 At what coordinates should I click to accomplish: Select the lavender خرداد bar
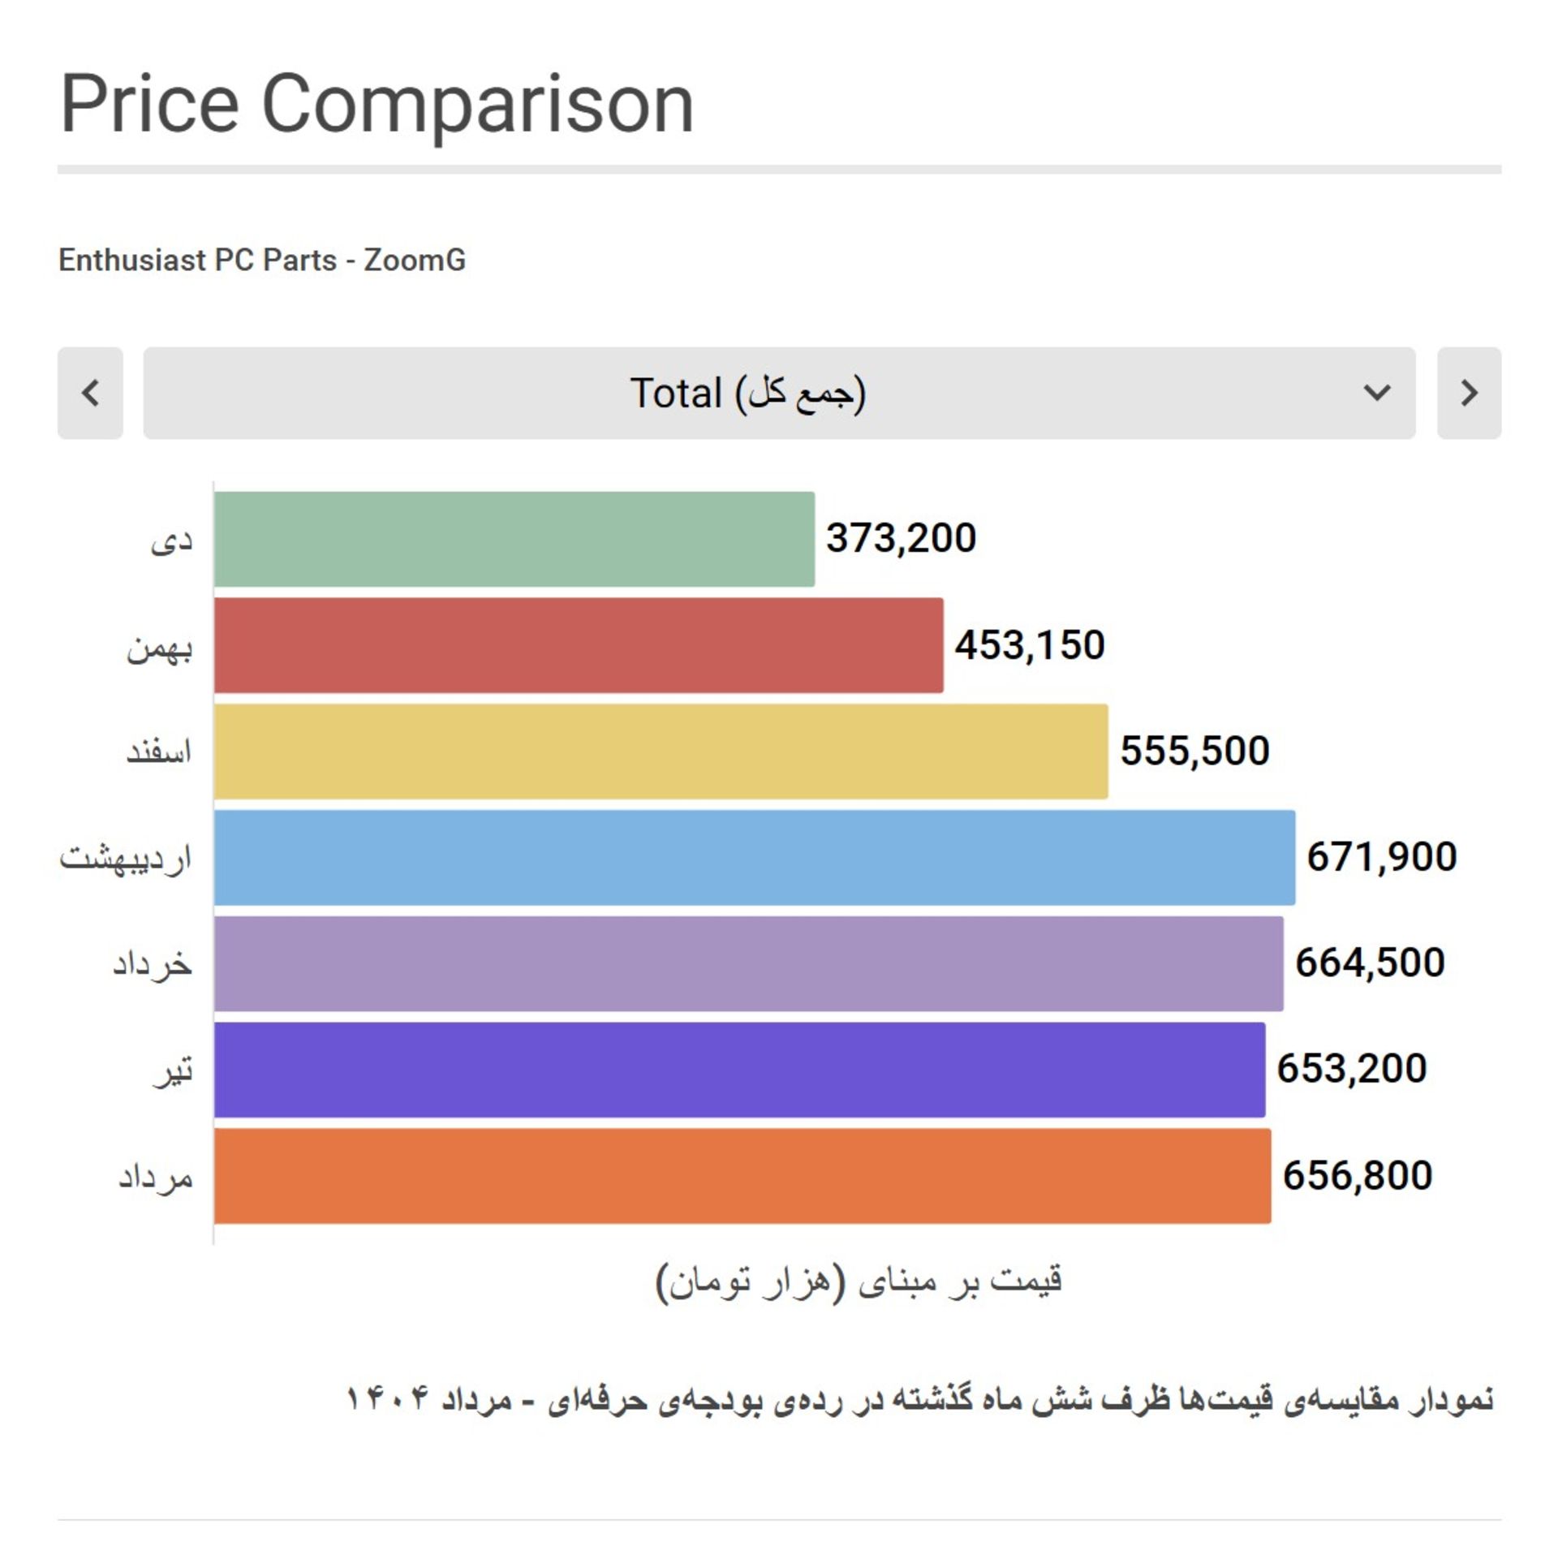coord(749,963)
